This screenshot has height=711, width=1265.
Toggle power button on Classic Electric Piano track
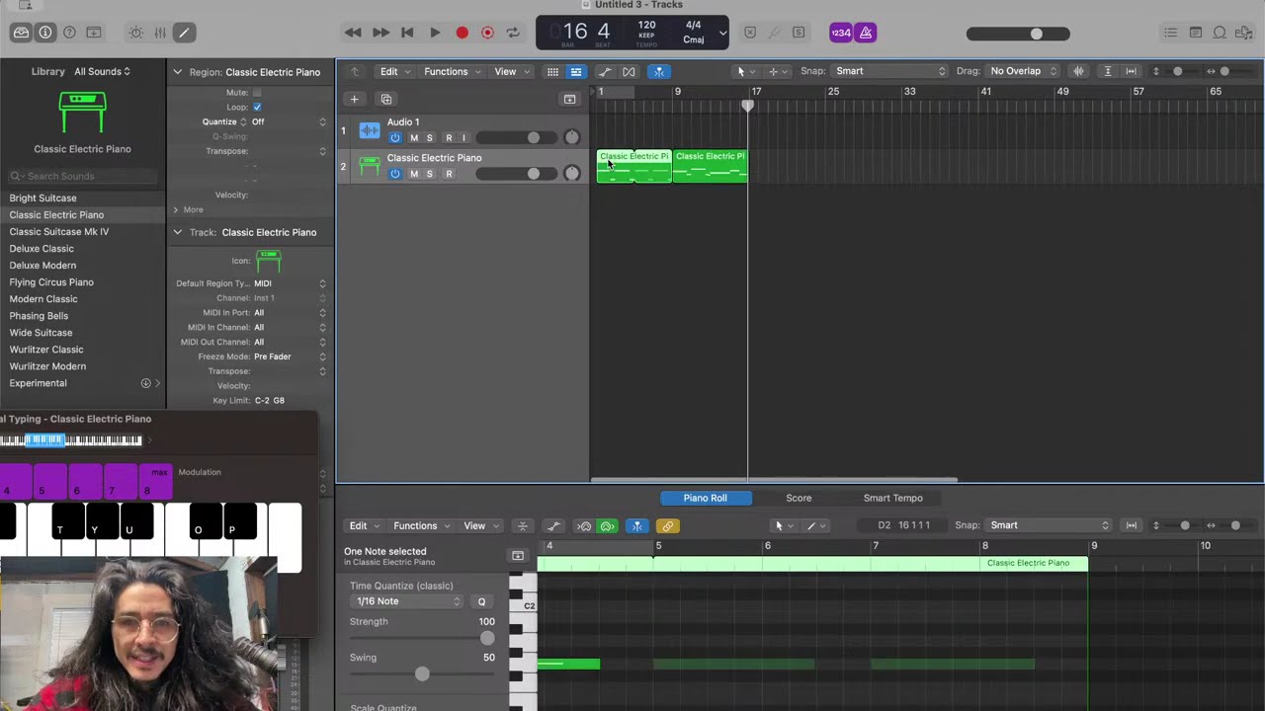click(x=395, y=174)
